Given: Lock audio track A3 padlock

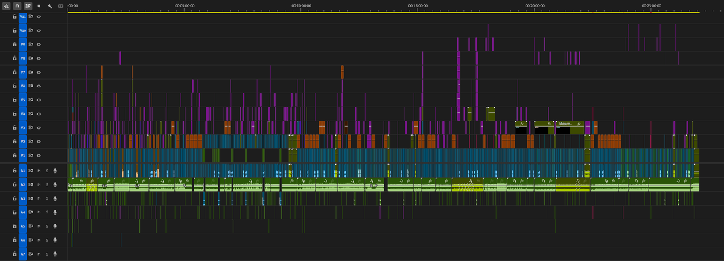Looking at the screenshot, I should pyautogui.click(x=14, y=198).
